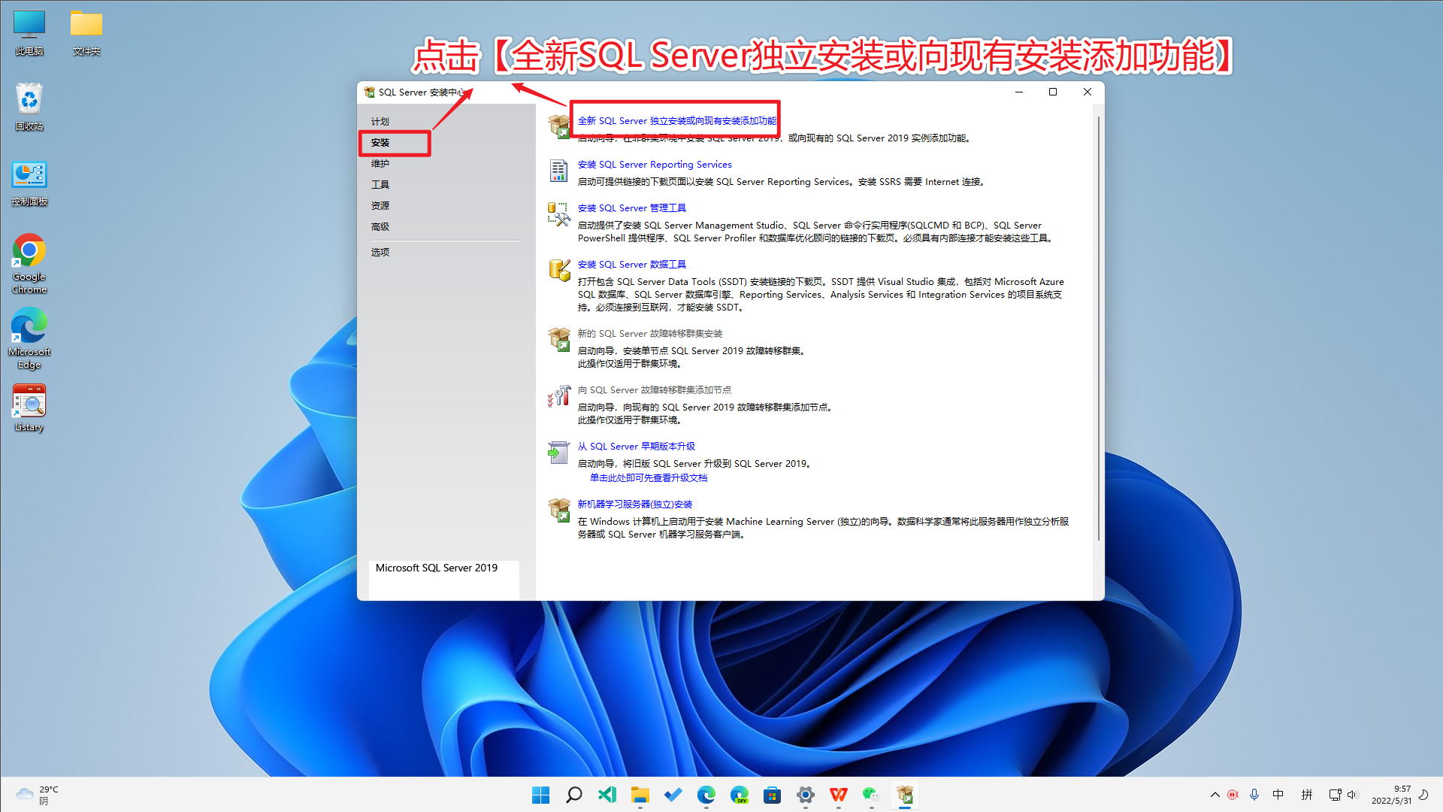The width and height of the screenshot is (1443, 812).
Task: Maximize the SQL Server 安装中心 window
Action: click(1053, 92)
